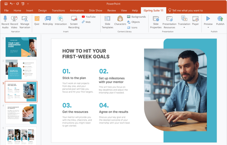Click the paragraph starting 'This will help you focus'
Screen dimensions: 227x145
(x=113, y=90)
